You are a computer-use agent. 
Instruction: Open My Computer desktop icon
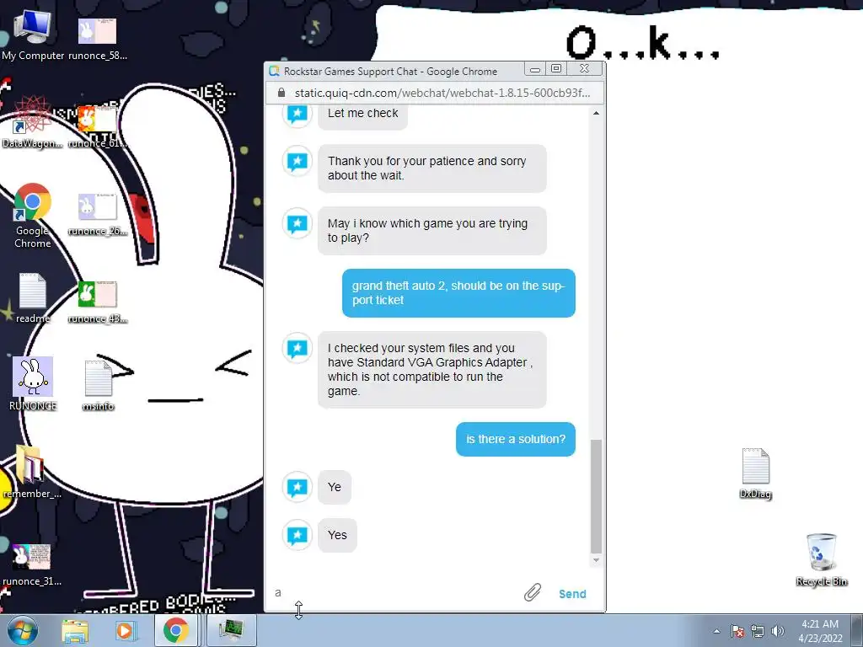[x=33, y=35]
